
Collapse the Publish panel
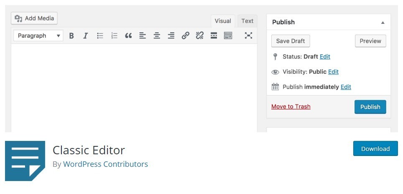pos(383,23)
